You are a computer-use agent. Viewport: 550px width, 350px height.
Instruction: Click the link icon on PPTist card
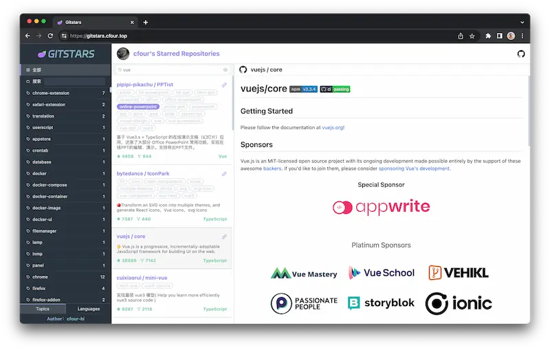tap(224, 85)
